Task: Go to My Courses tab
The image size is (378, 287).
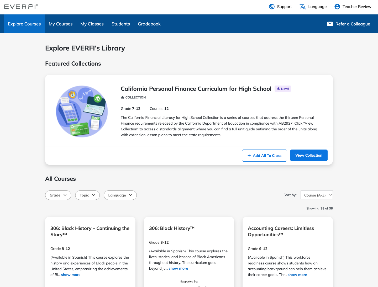Action: tap(61, 24)
